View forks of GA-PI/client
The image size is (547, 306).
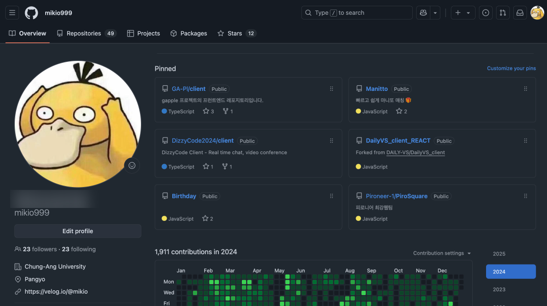pos(228,111)
